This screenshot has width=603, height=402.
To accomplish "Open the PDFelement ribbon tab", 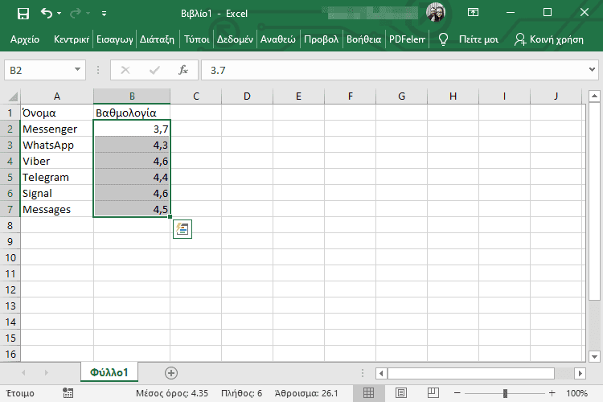I will tap(407, 39).
